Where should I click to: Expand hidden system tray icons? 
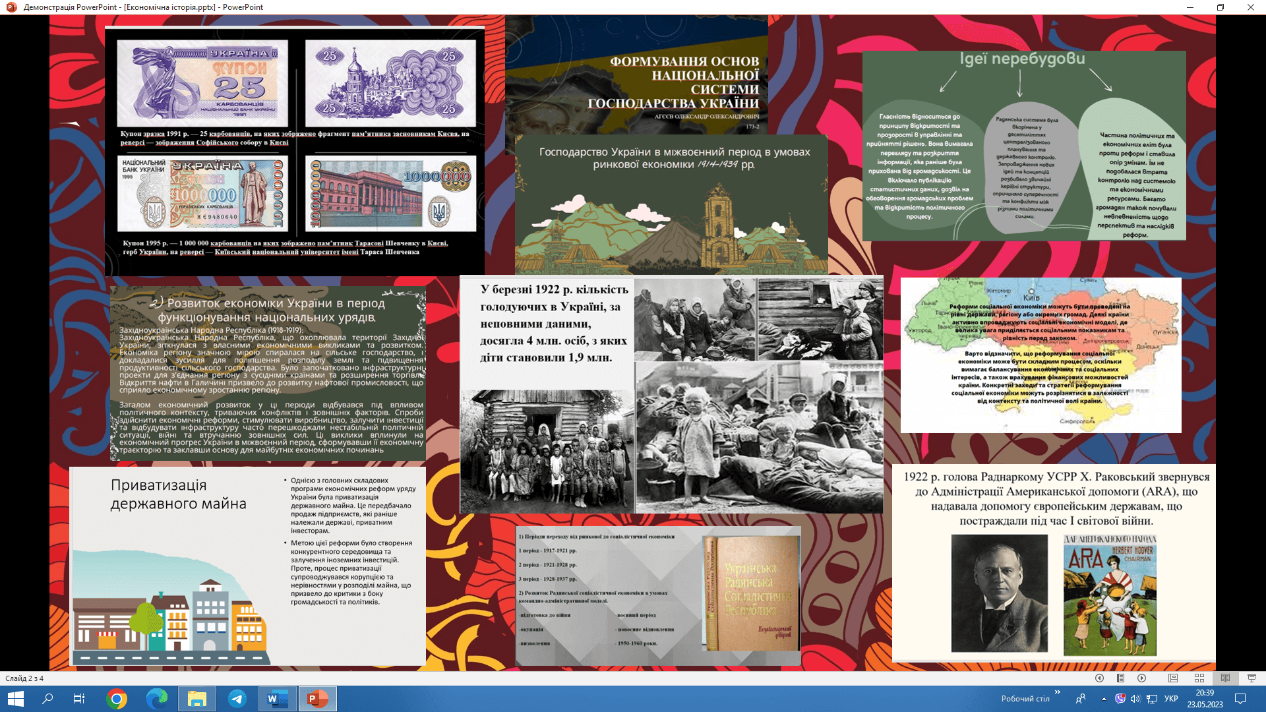(1104, 699)
